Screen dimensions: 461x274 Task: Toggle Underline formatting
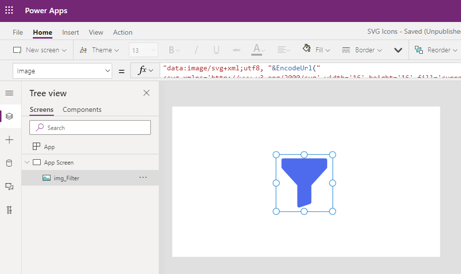coord(217,50)
